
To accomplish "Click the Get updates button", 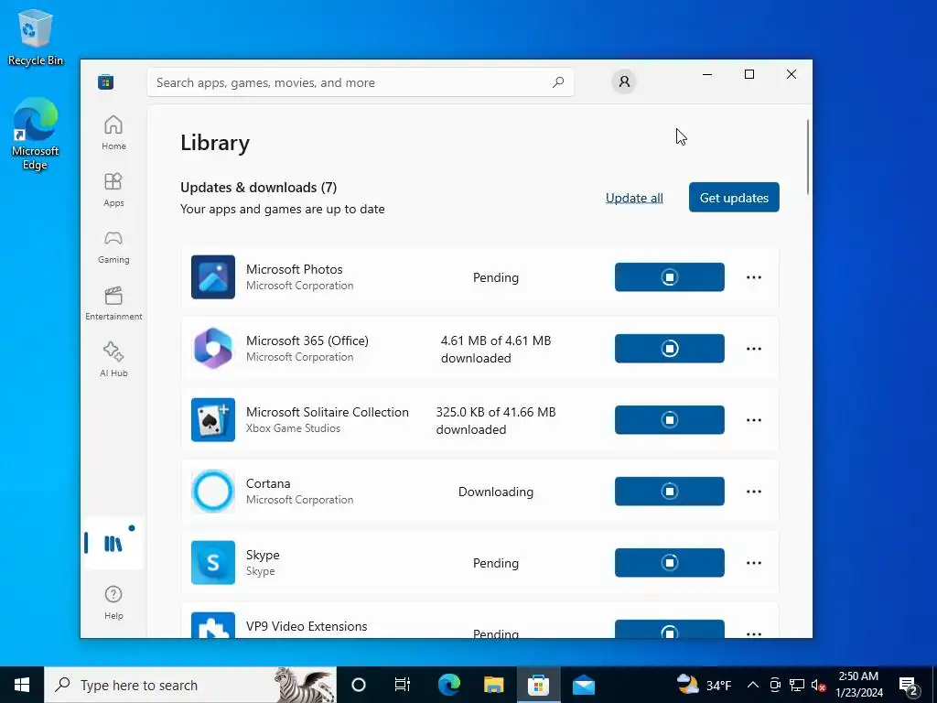I will (x=734, y=198).
